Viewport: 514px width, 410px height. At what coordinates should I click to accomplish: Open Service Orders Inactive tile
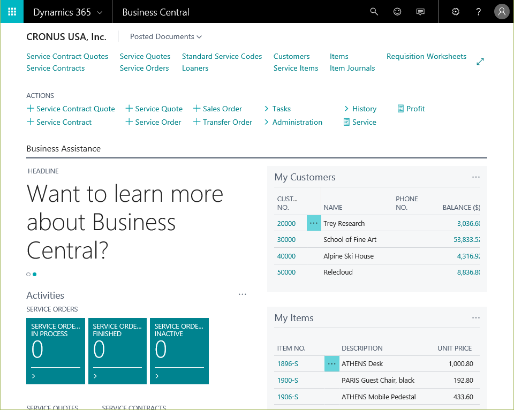[179, 351]
